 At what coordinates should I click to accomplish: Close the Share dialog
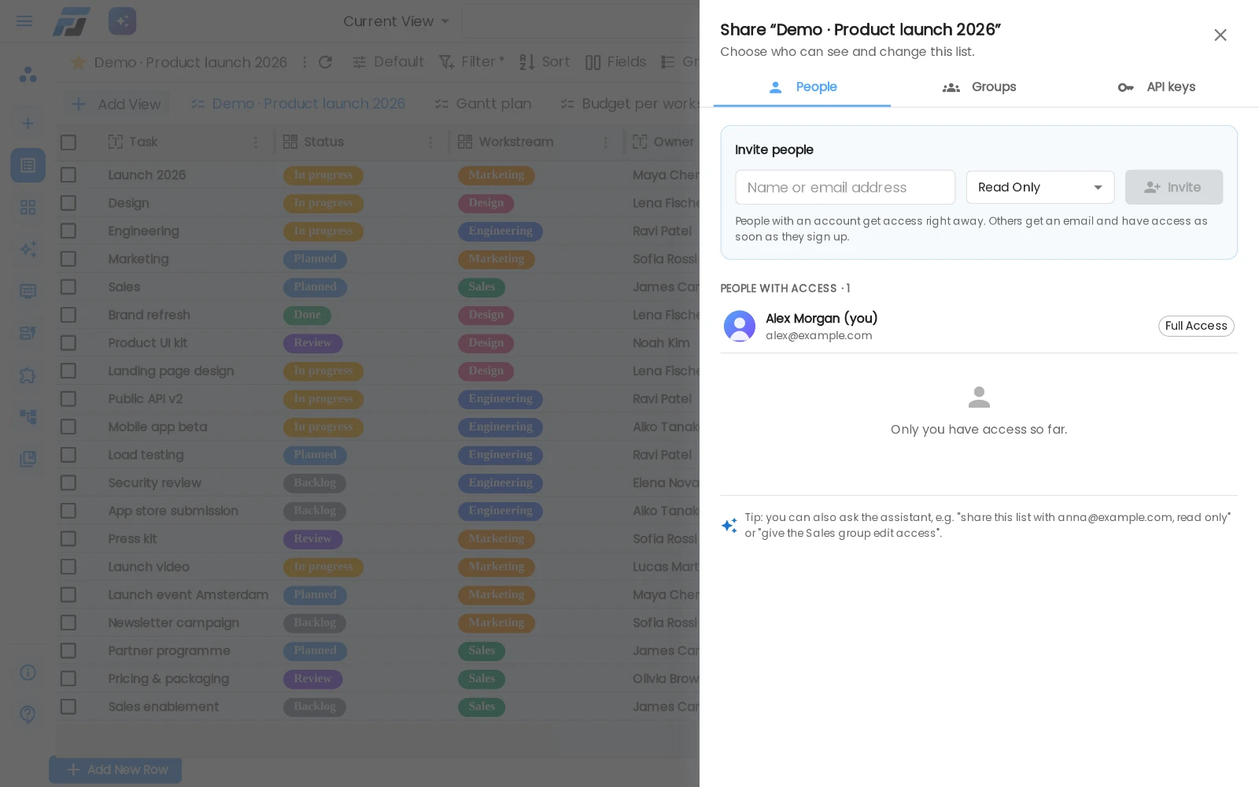(1220, 35)
